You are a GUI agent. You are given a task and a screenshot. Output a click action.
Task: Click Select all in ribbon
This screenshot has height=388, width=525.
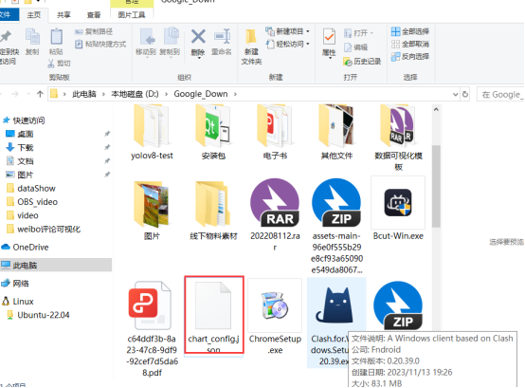tap(410, 31)
